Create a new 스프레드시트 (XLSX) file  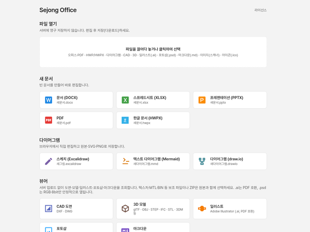pos(153,100)
